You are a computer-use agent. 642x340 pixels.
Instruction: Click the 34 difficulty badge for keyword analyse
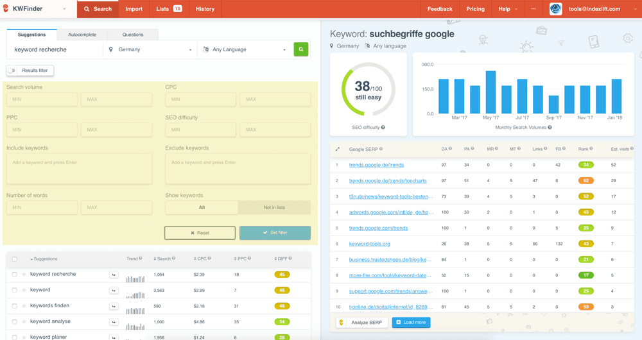282,322
